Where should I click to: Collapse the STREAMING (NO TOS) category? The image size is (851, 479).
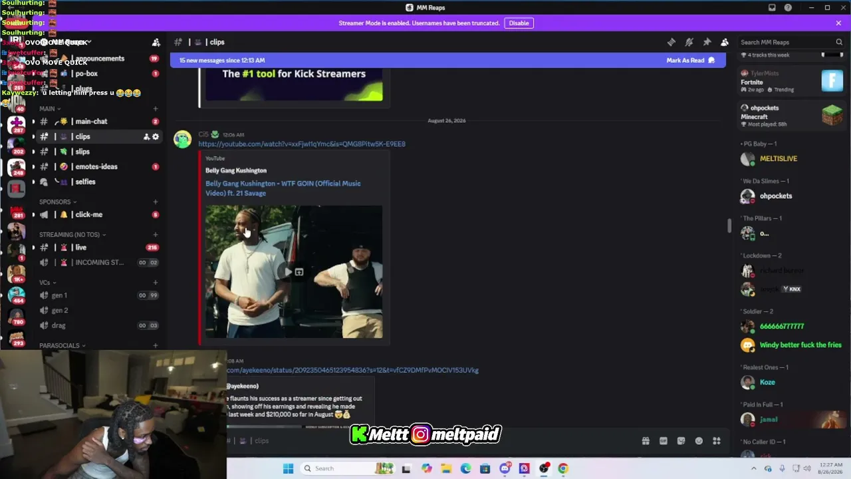[72, 234]
